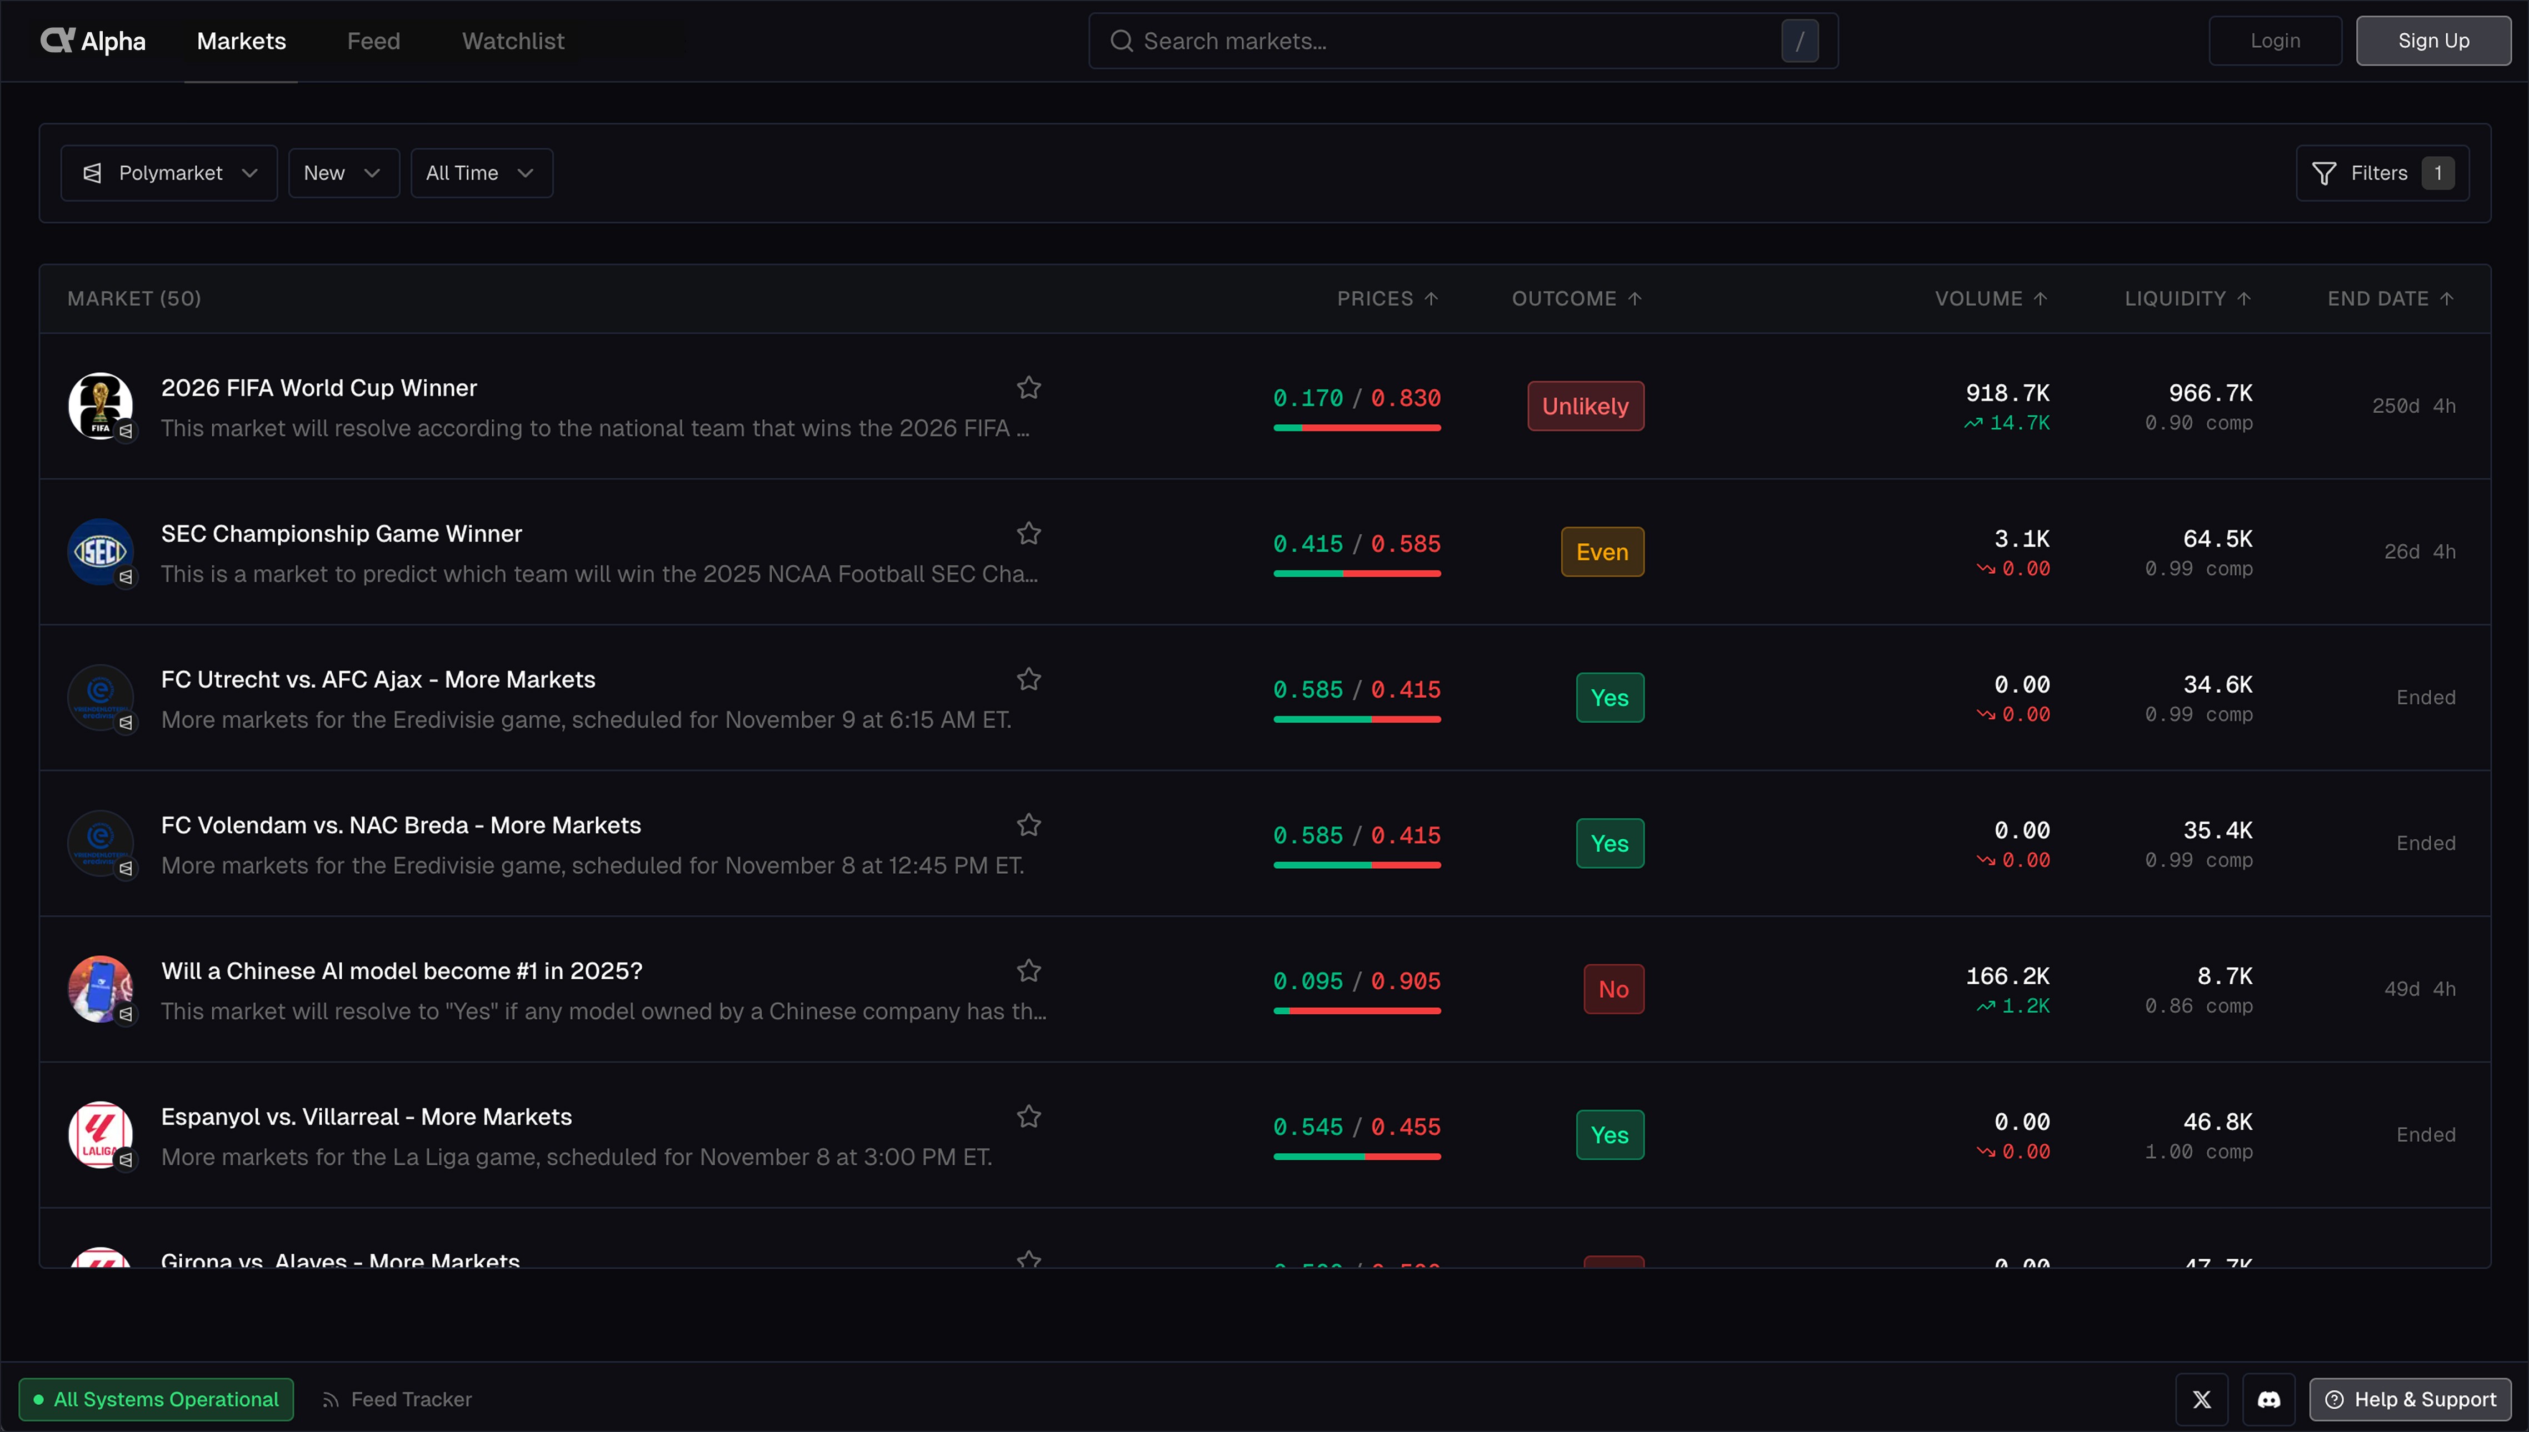Sort by the END DATE column header
The width and height of the screenshot is (2529, 1432).
click(2390, 298)
